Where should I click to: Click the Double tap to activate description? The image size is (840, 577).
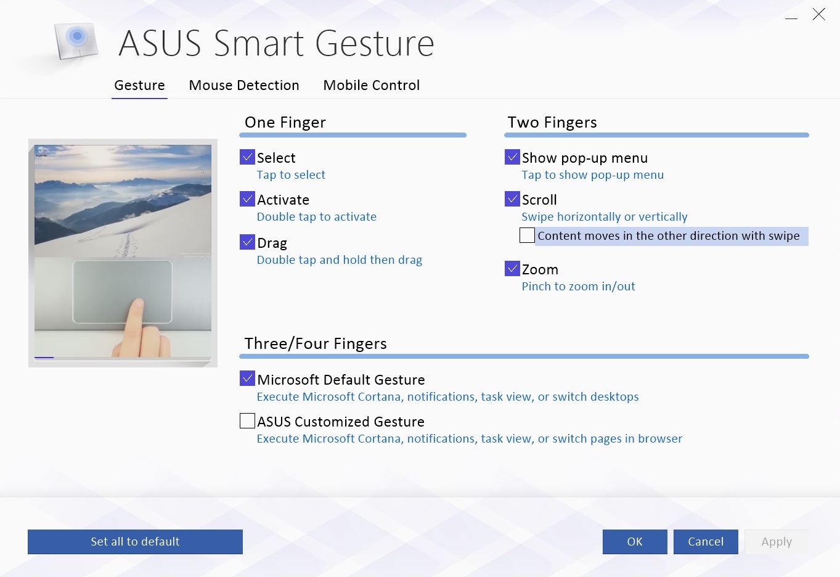pyautogui.click(x=317, y=217)
